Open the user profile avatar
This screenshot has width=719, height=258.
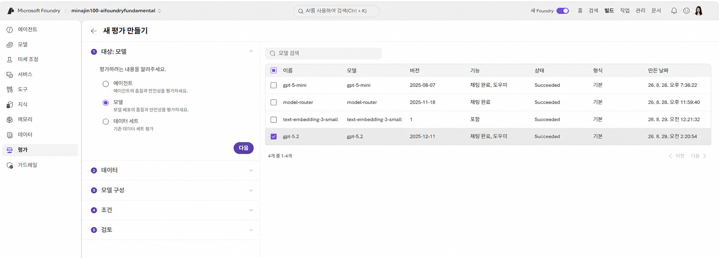click(x=699, y=11)
